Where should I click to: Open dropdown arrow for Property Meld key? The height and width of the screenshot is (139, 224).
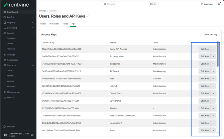[213, 56]
